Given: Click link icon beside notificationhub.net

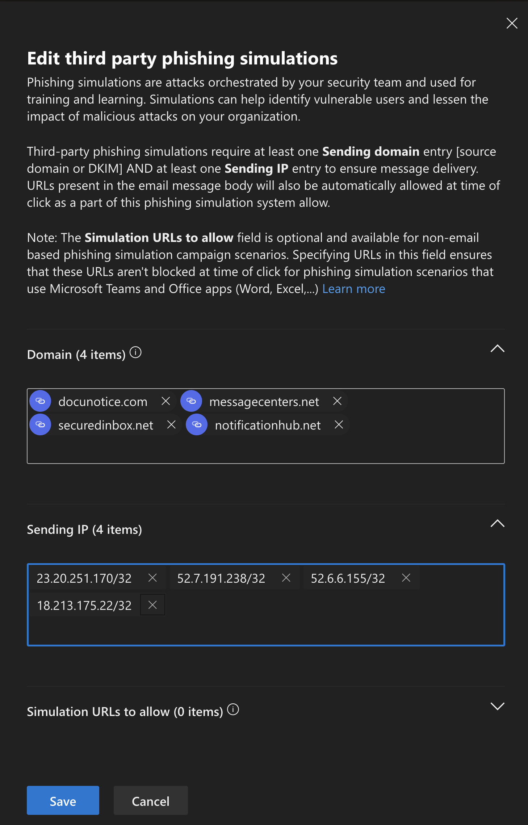Looking at the screenshot, I should click(197, 424).
